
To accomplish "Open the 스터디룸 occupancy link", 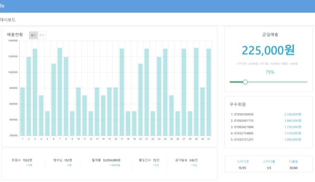I will pos(269,161).
